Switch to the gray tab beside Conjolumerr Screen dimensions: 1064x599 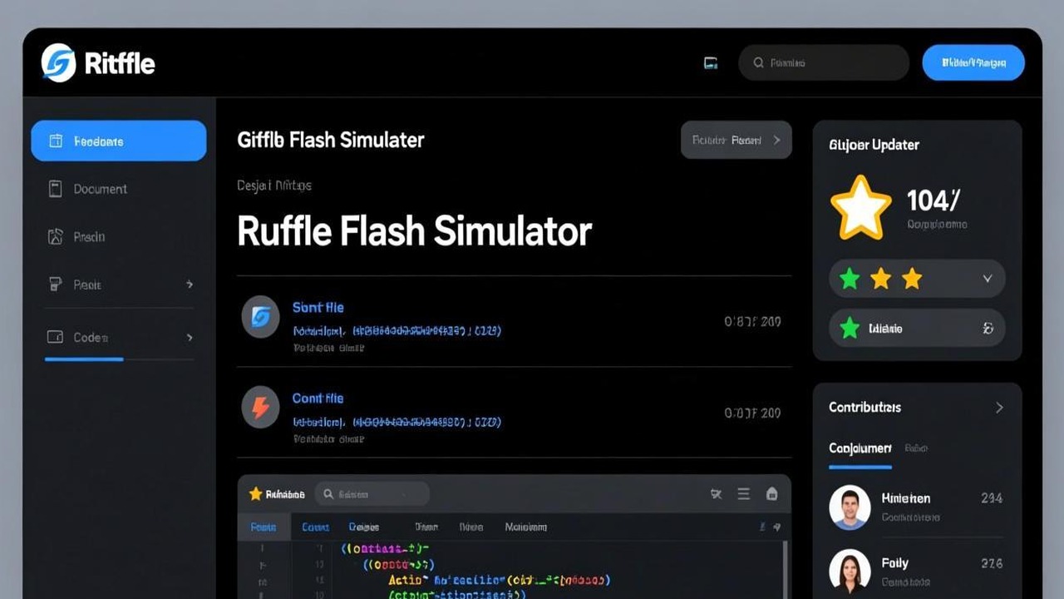point(916,448)
